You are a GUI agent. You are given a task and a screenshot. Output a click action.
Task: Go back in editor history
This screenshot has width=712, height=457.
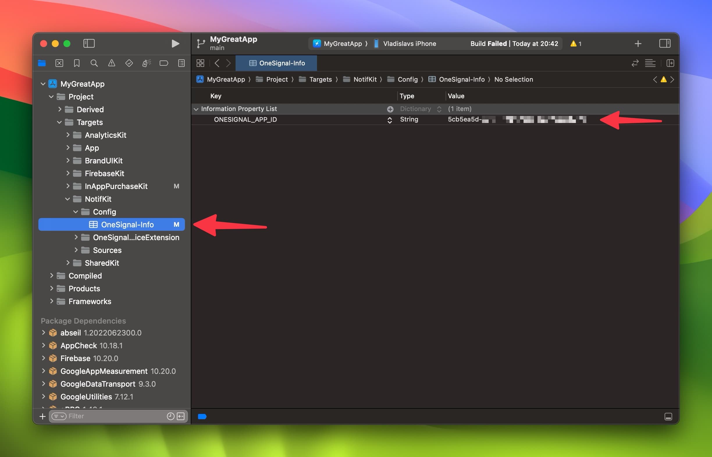[x=217, y=63]
